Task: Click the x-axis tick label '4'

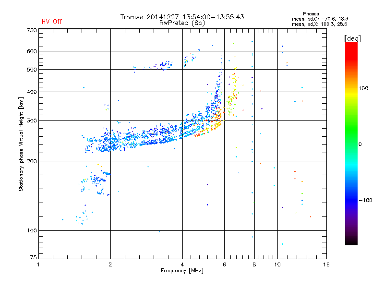Action: click(x=182, y=264)
